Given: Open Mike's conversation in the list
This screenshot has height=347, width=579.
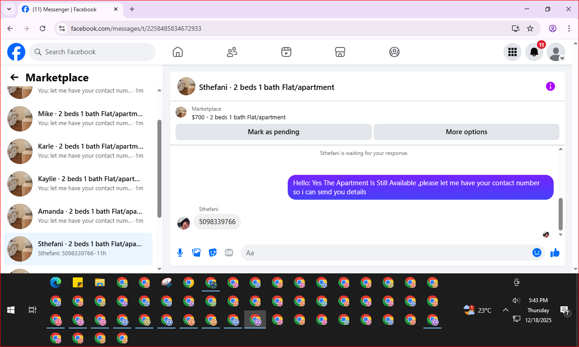Looking at the screenshot, I should tap(78, 119).
